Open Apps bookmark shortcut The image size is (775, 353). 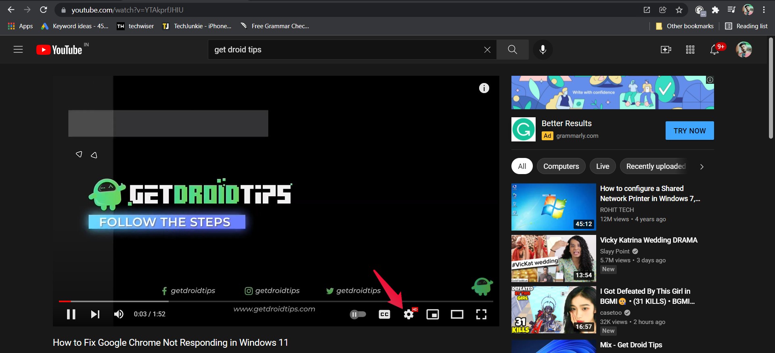pos(20,26)
